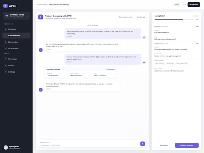Screen dimensions: 204x153
Task: Click Kyeongeun A. profile picture
Action: [x=6, y=147]
